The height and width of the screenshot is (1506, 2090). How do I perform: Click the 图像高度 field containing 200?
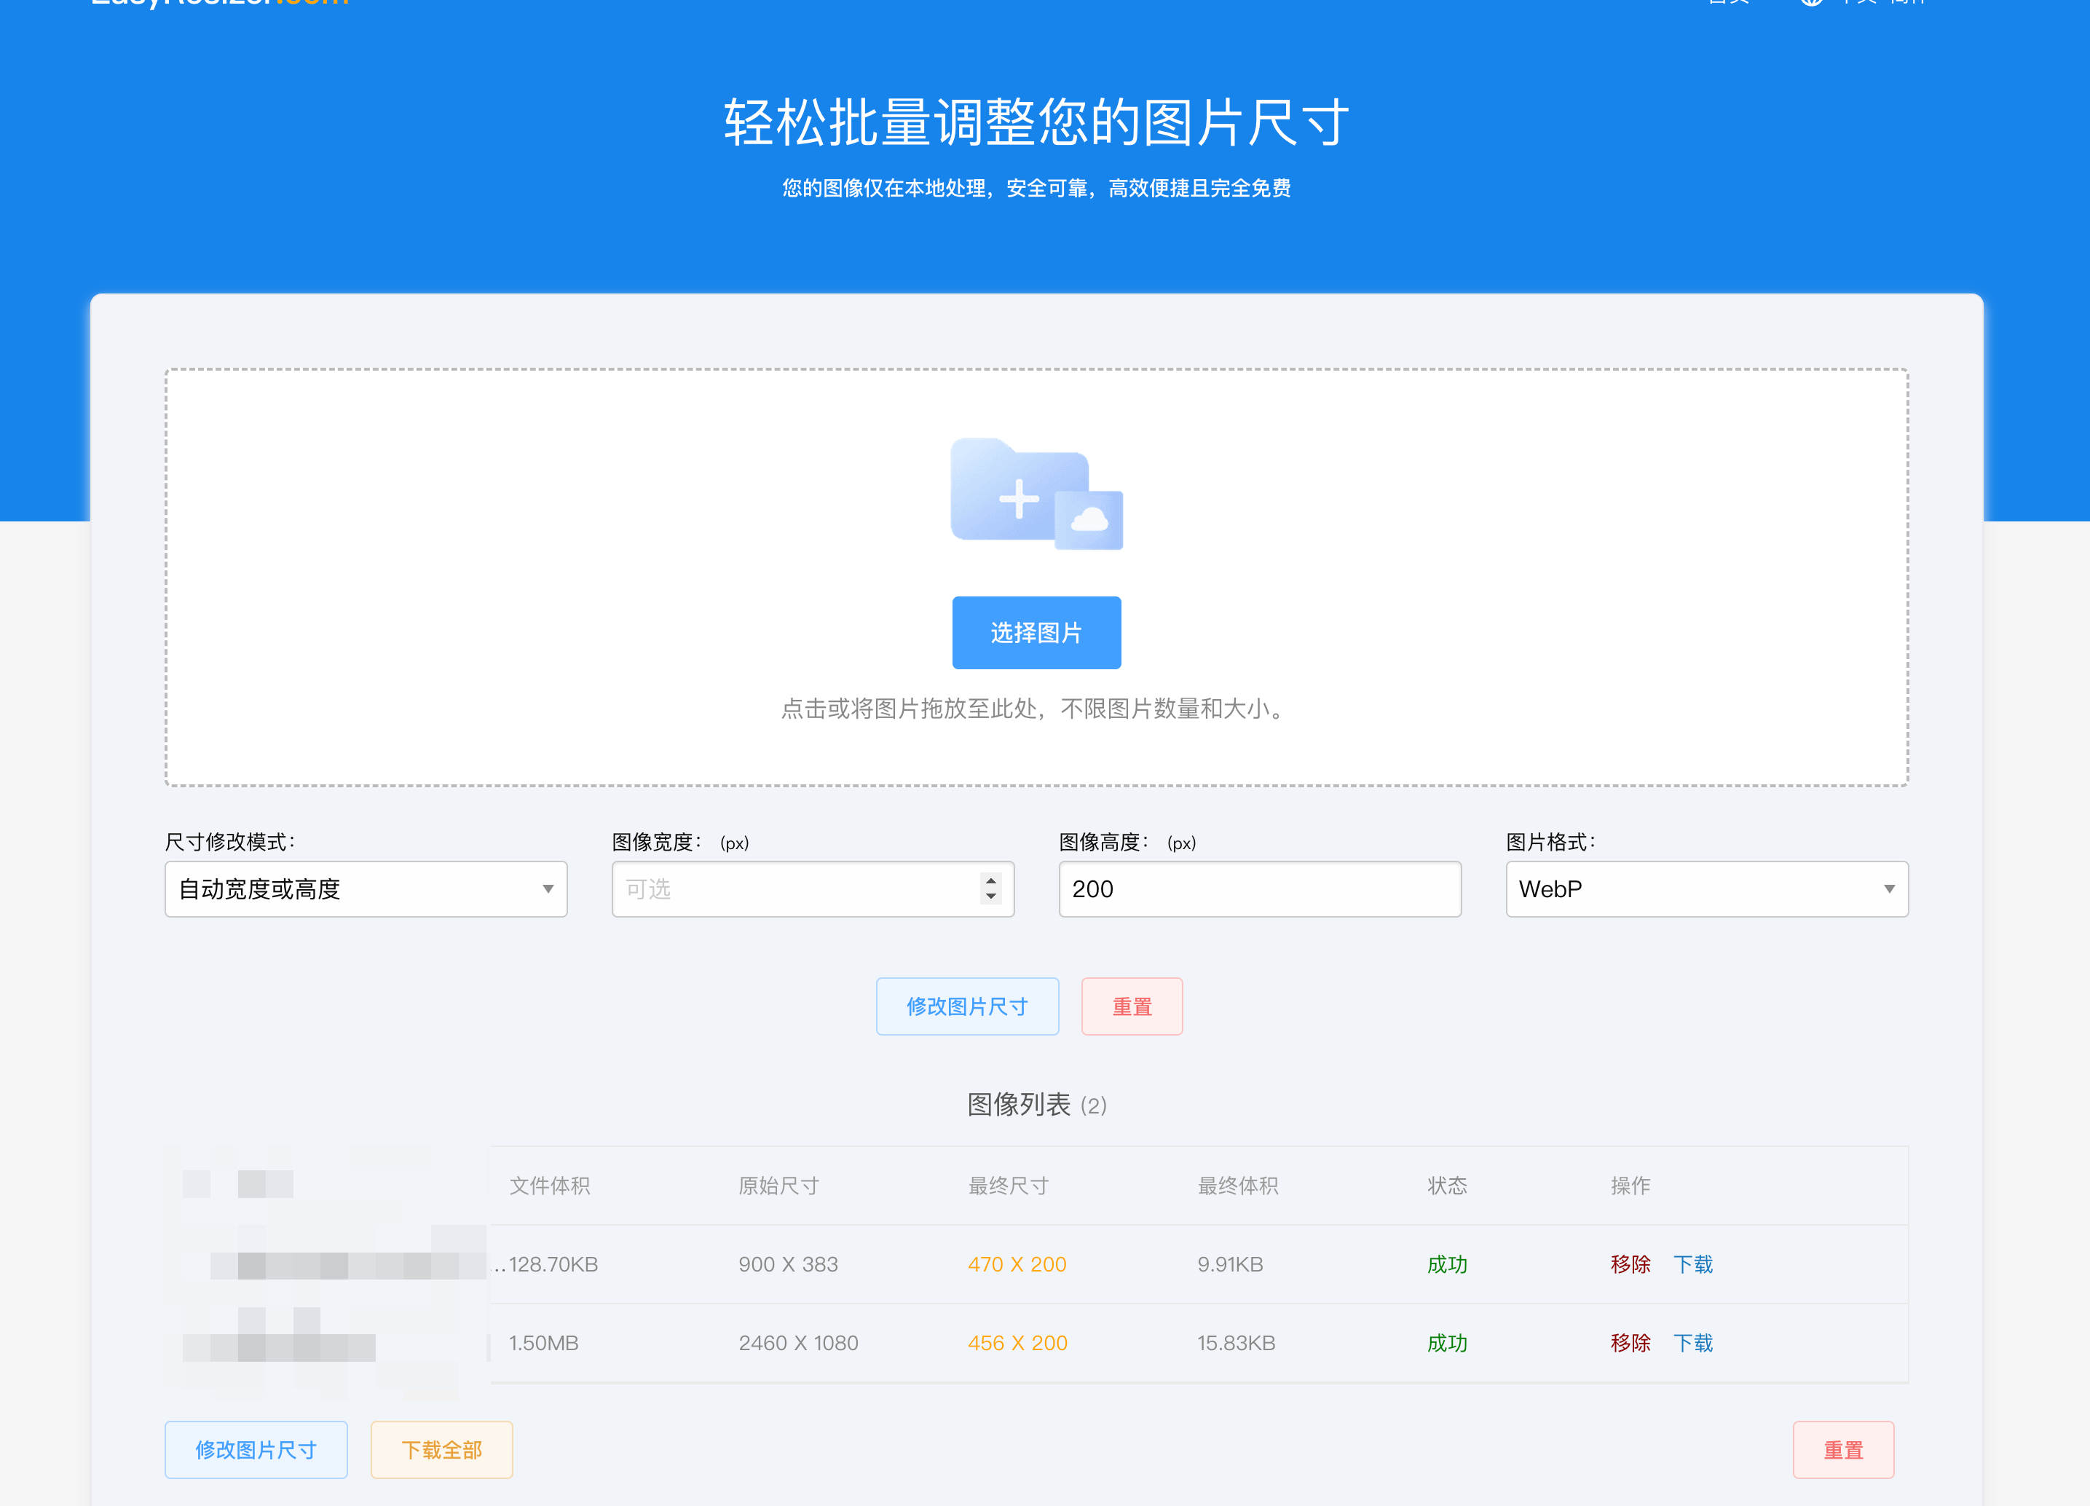click(x=1259, y=888)
